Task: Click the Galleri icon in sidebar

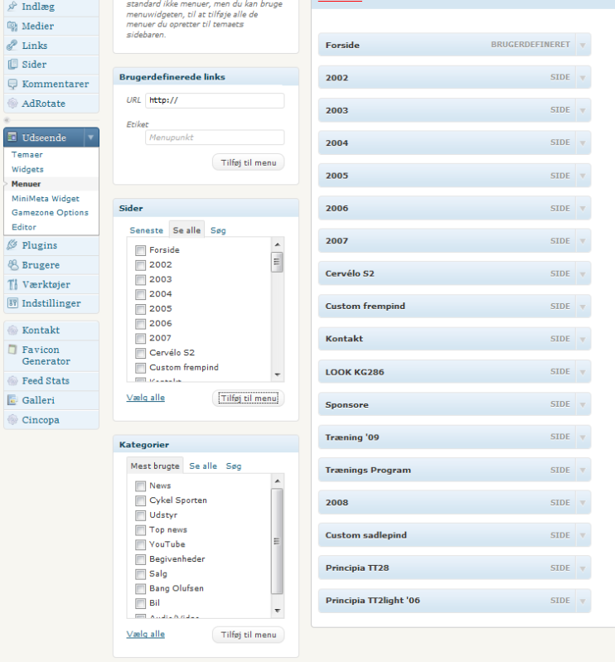Action: 12,400
